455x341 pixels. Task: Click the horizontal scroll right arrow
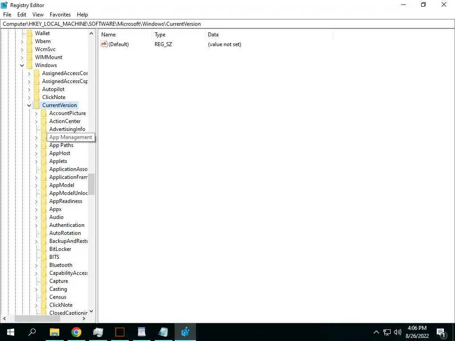pos(84,319)
